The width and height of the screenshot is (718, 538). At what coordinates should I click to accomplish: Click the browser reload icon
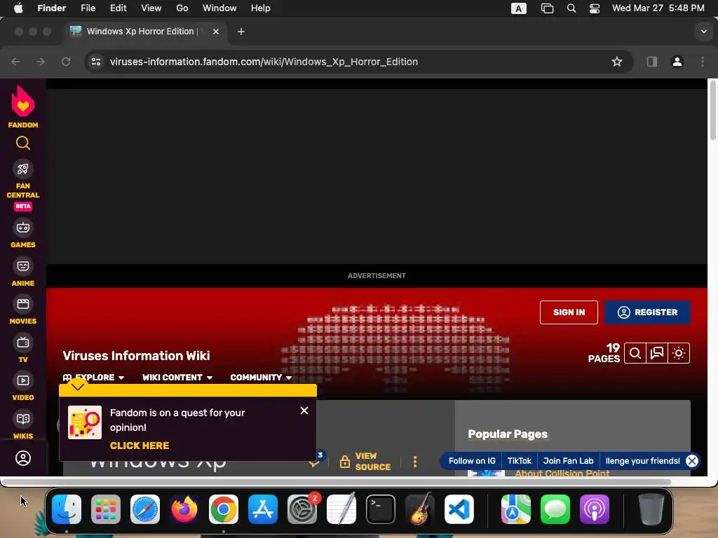click(66, 62)
